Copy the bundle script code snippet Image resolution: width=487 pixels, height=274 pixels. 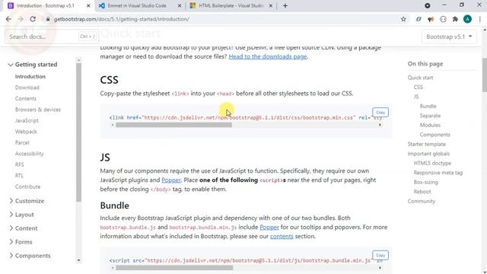coord(380,255)
